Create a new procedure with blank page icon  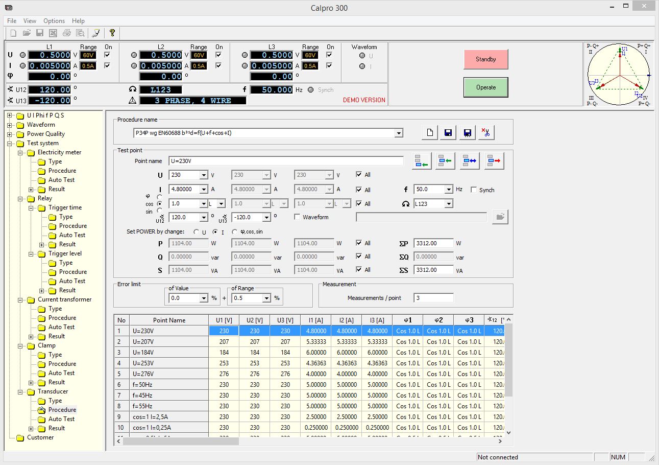430,133
